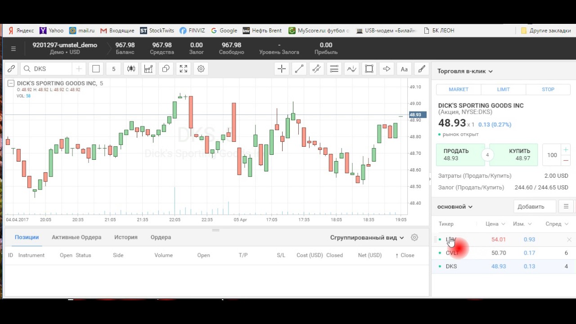Expand the Сгруппированный вид dropdown
This screenshot has height=324, width=576.
pyautogui.click(x=367, y=238)
